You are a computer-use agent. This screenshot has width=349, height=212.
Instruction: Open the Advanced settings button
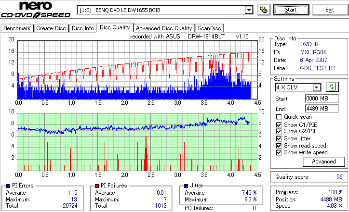tap(324, 162)
